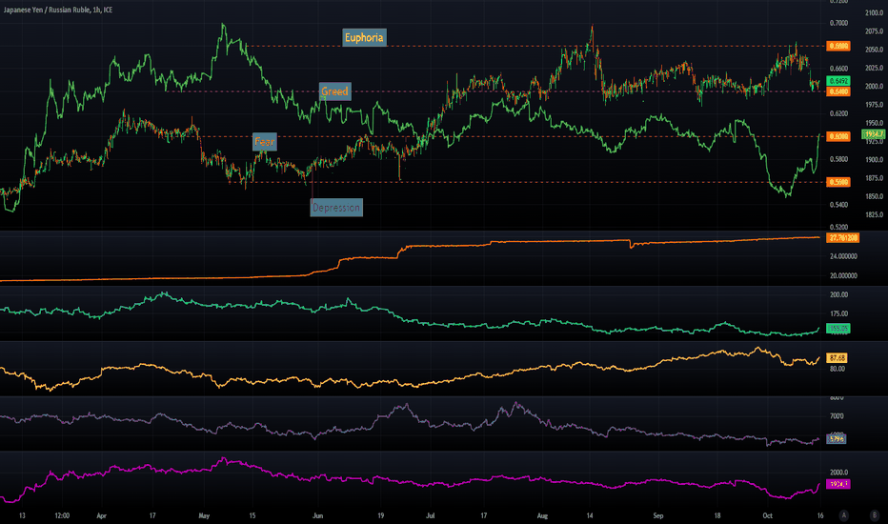Click the 'Oct' date on time axis
Viewport: 888px width, 524px height.
pos(767,516)
